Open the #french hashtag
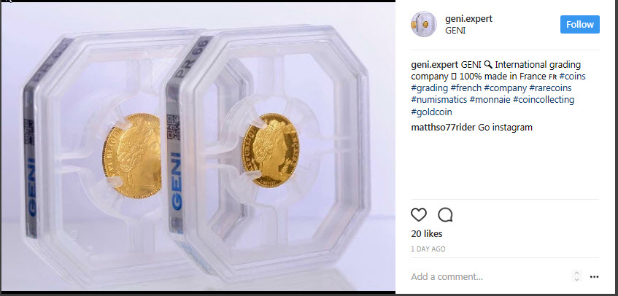Viewport: 618px width, 296px height. [x=466, y=87]
